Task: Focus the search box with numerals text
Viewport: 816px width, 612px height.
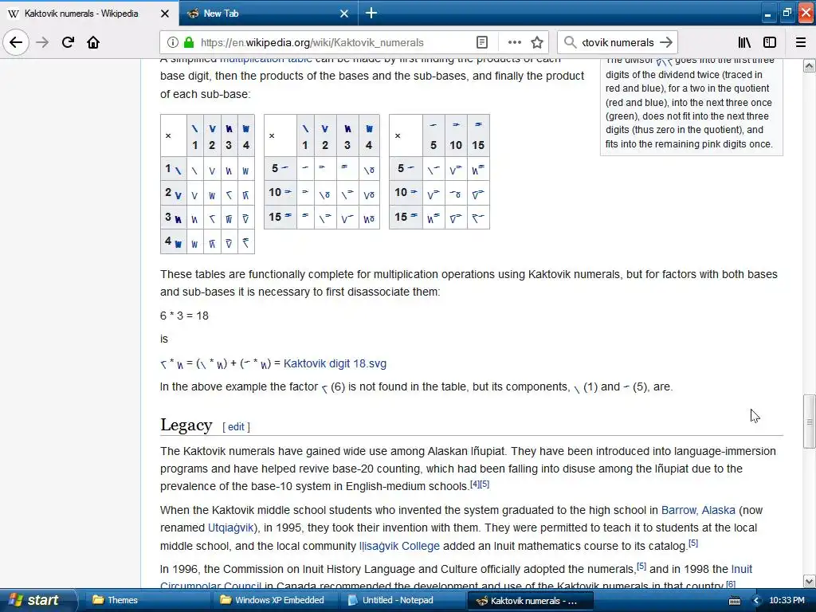Action: point(618,42)
